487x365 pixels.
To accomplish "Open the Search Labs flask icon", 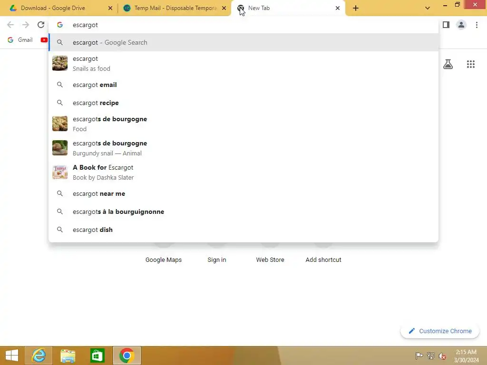I will (448, 64).
